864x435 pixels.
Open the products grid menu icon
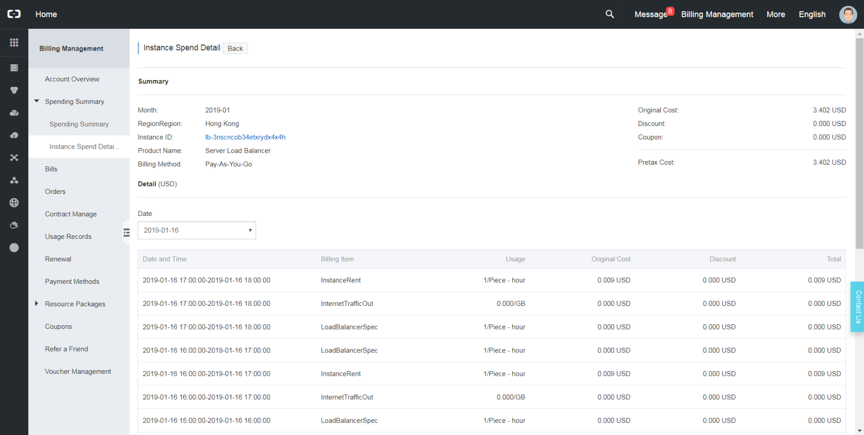click(14, 42)
